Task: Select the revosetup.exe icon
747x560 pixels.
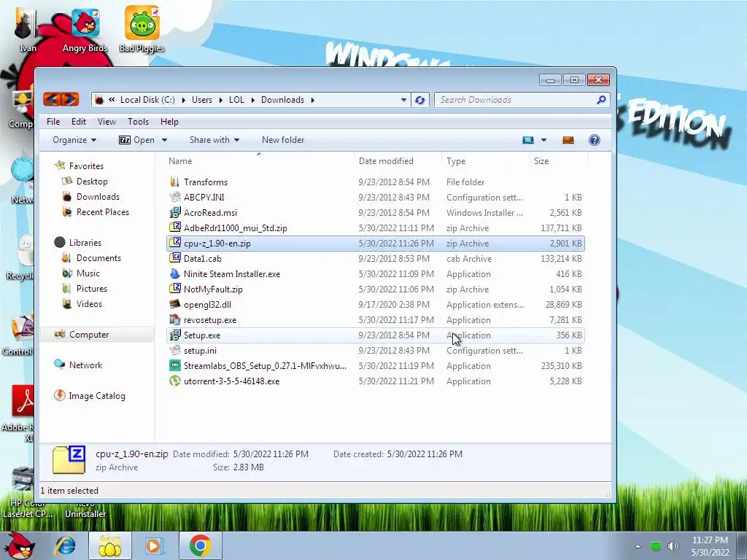Action: coord(175,319)
